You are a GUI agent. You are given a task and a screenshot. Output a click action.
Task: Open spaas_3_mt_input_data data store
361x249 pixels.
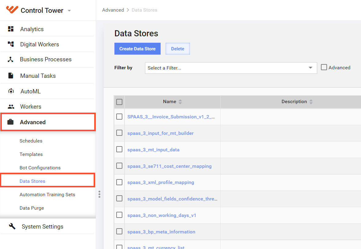pos(153,150)
